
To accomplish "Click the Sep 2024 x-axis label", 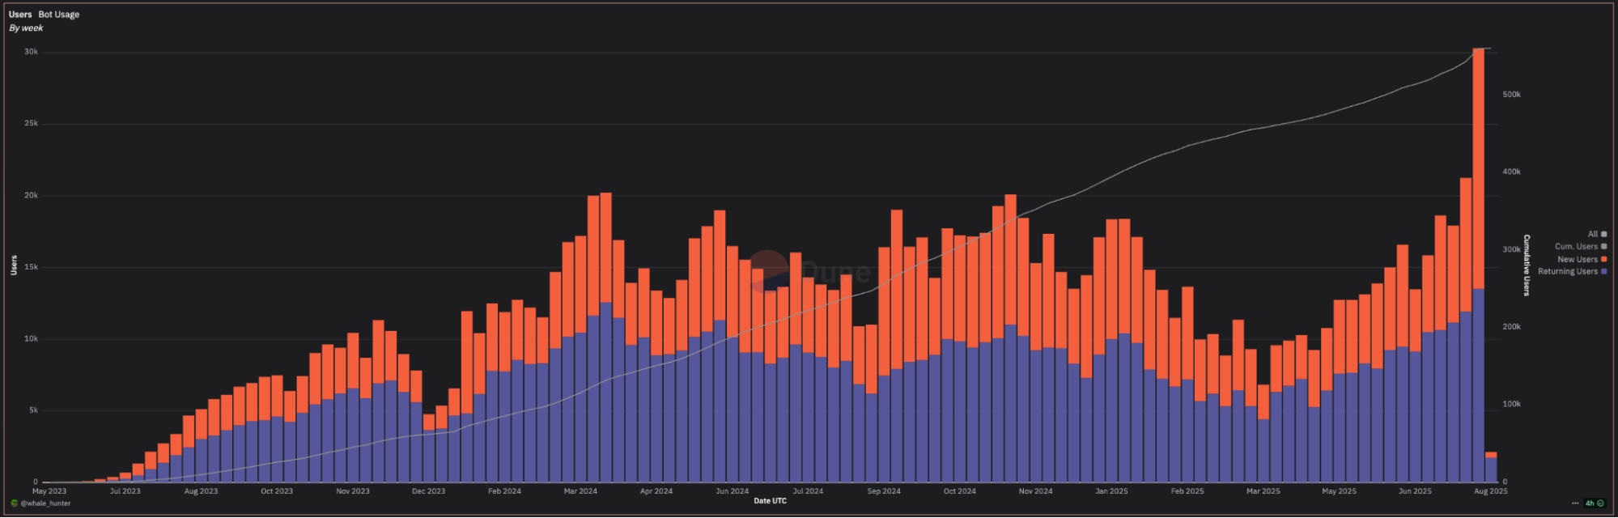I will coord(884,491).
